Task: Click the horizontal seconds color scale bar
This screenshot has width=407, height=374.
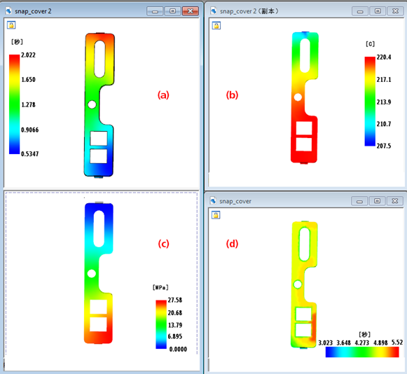Action: pos(362,352)
